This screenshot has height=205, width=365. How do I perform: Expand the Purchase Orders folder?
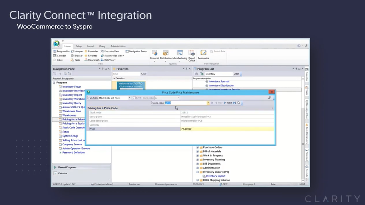pos(197,147)
